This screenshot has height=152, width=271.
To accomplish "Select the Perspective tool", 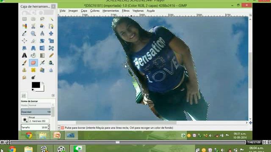I will point(33,48).
